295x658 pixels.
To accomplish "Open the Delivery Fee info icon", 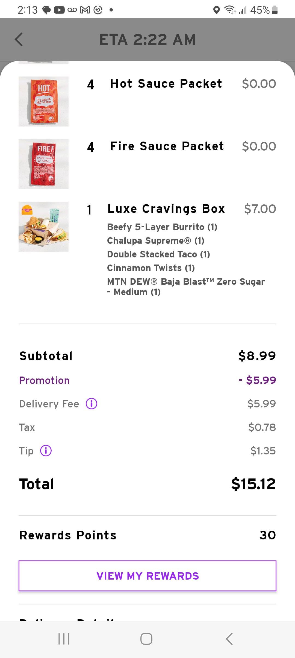I will point(92,404).
